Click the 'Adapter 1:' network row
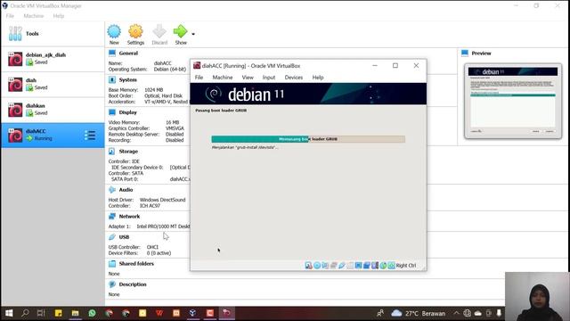 (x=149, y=226)
